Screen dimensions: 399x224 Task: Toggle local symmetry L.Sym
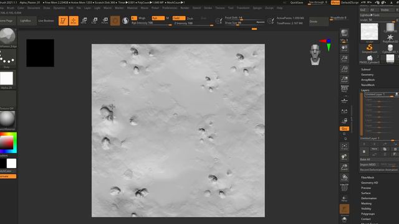[344, 111]
